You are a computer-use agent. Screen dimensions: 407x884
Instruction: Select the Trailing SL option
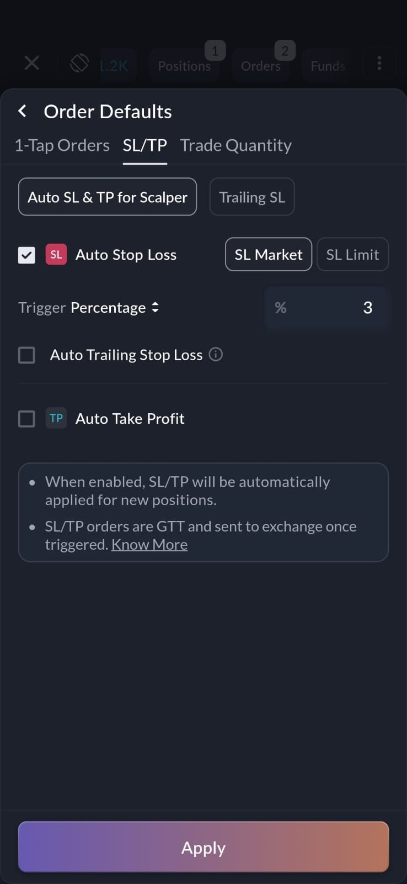(252, 197)
